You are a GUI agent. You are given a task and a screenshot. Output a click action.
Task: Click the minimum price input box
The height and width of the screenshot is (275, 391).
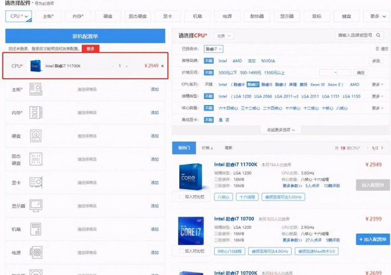[327, 73]
